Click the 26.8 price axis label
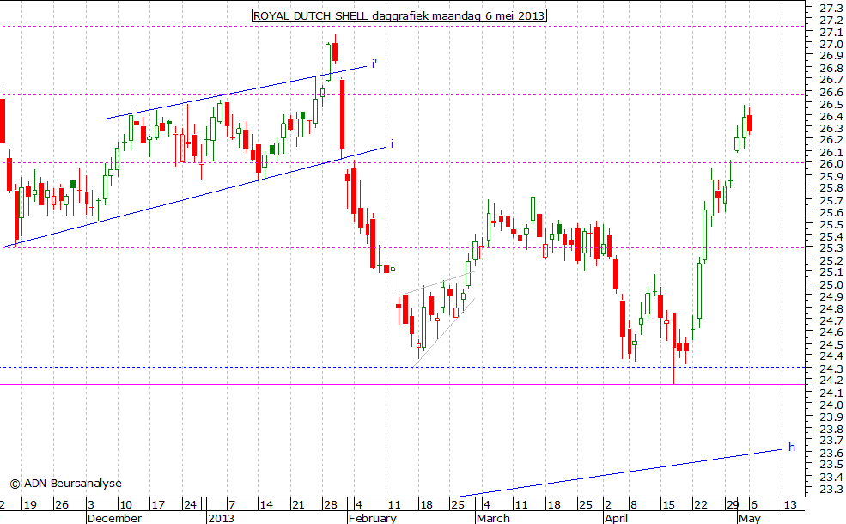 [831, 69]
